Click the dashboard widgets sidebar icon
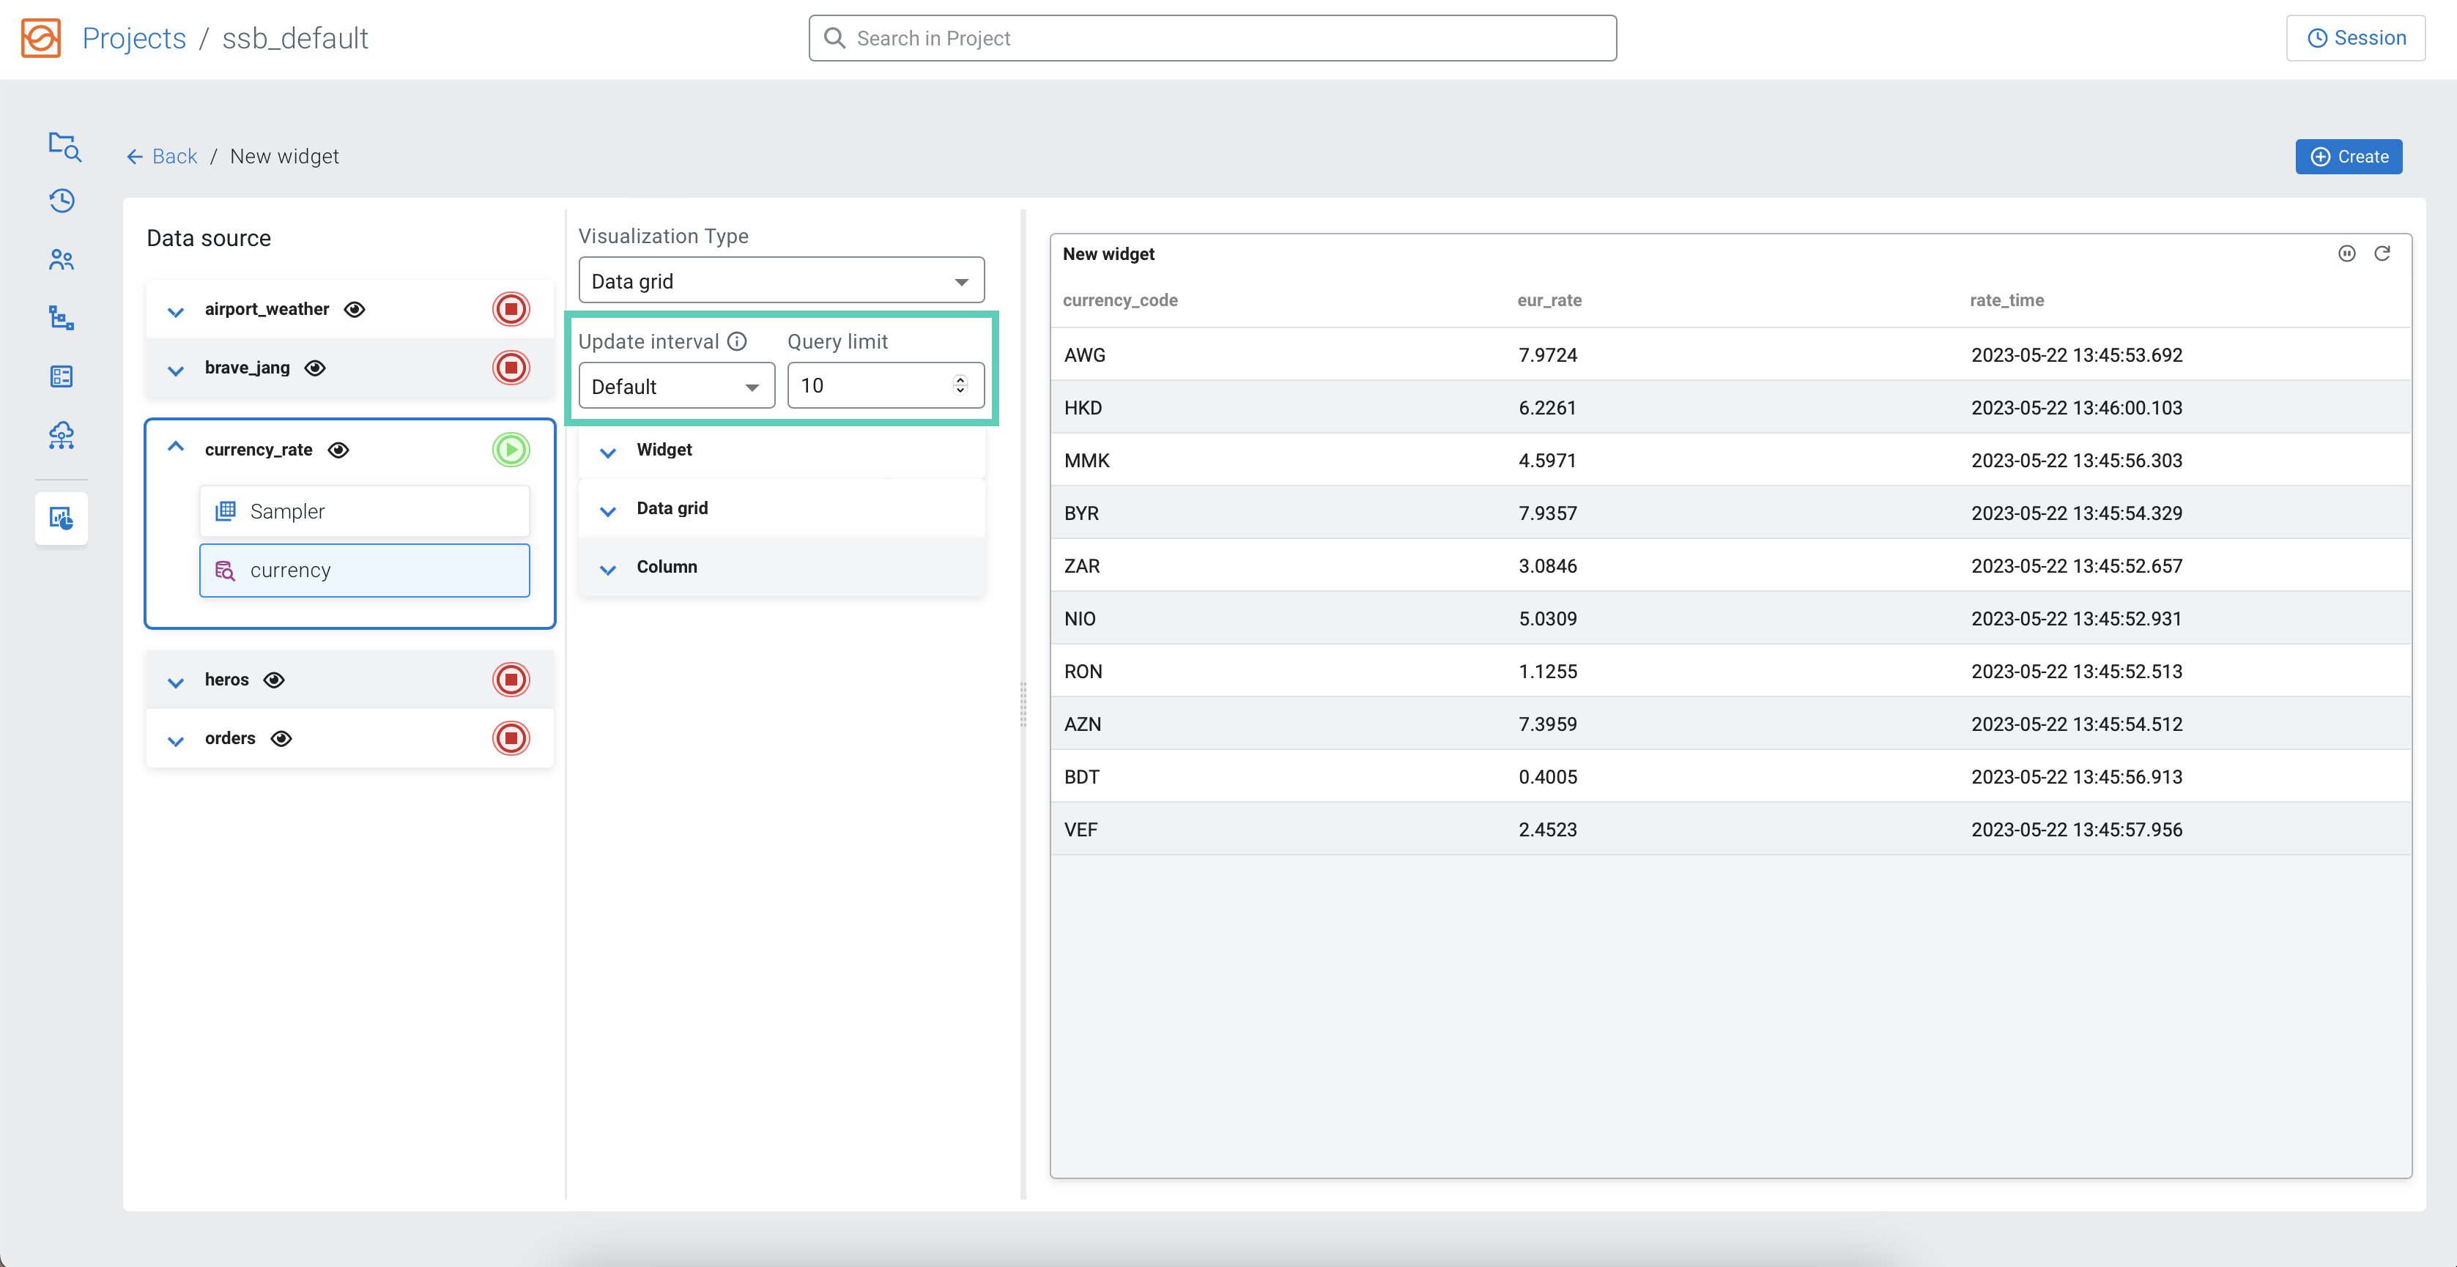Screen dimensions: 2457x1267 (x=62, y=519)
